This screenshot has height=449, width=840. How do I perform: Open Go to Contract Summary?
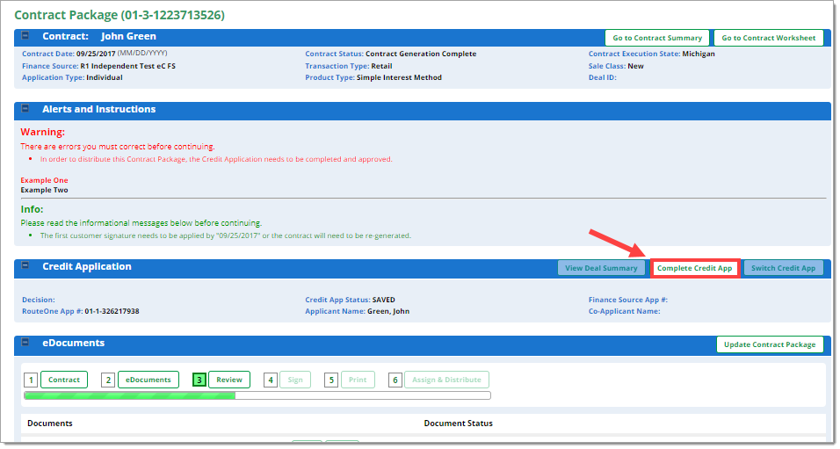657,38
